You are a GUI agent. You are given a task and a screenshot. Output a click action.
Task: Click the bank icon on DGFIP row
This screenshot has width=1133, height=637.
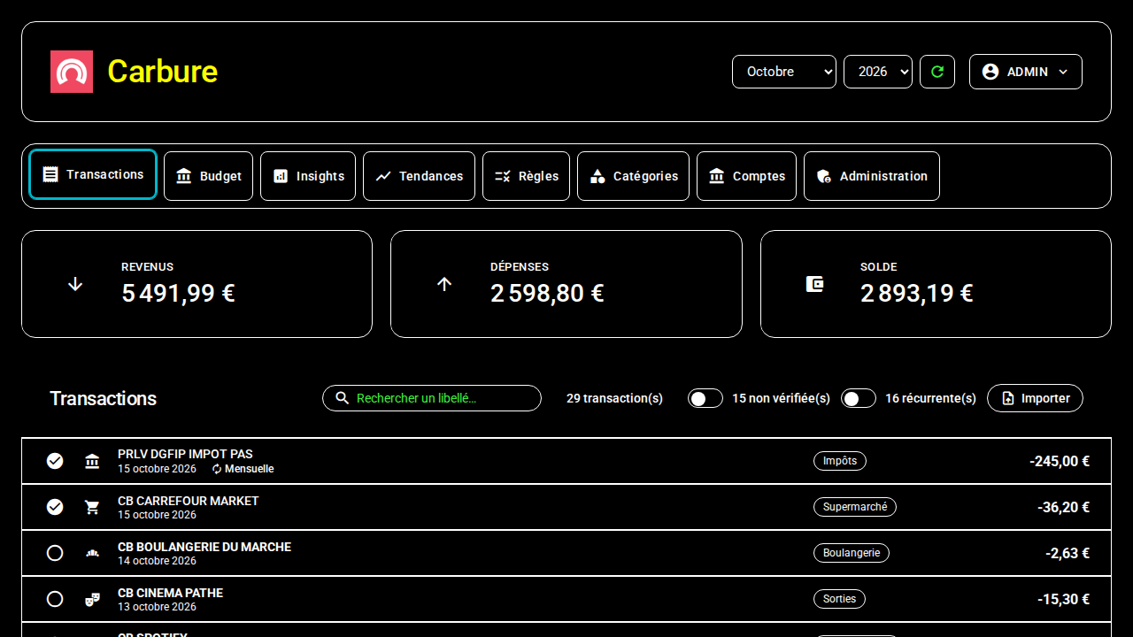click(x=92, y=461)
